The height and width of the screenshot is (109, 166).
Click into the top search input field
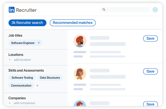(x=124, y=10)
